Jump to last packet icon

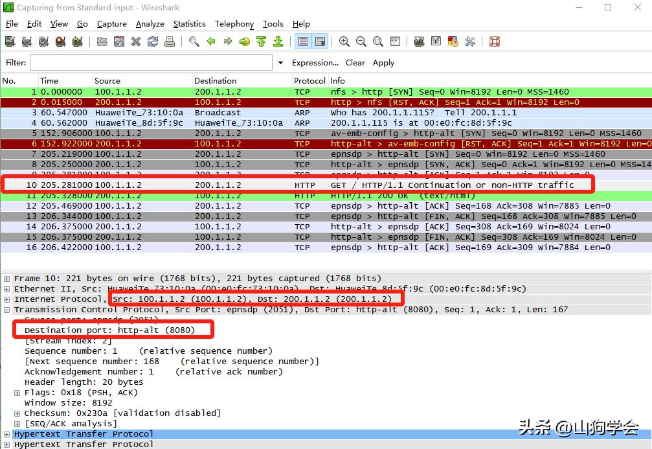click(x=278, y=41)
